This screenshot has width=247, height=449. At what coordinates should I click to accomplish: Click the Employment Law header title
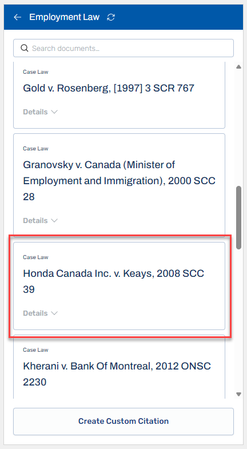pyautogui.click(x=65, y=17)
